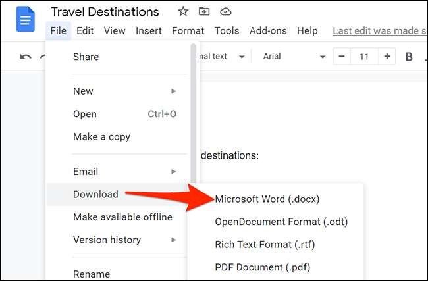Open the paragraph style dropdown
The image size is (428, 281).
tap(221, 57)
